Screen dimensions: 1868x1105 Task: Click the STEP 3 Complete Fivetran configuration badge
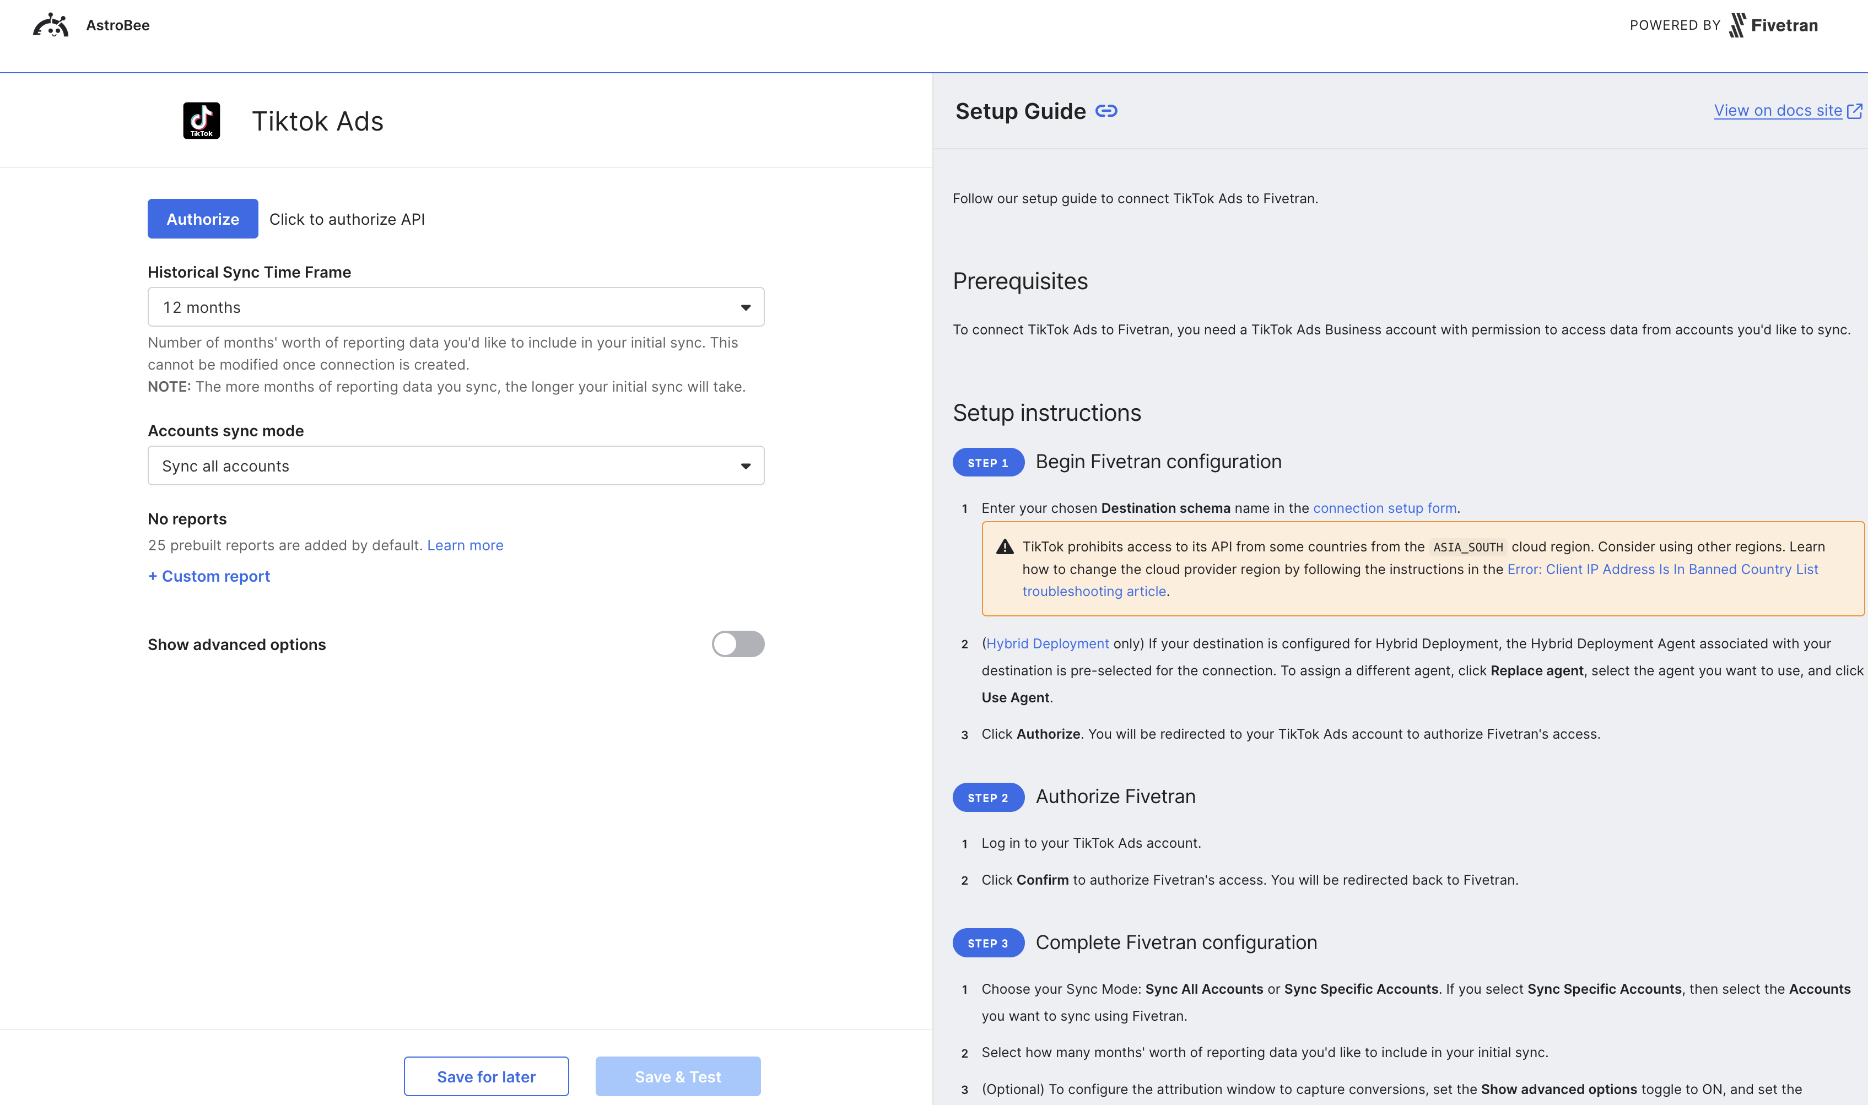pos(987,942)
